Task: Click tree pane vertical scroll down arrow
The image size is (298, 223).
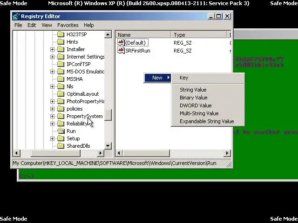Action: click(x=108, y=145)
